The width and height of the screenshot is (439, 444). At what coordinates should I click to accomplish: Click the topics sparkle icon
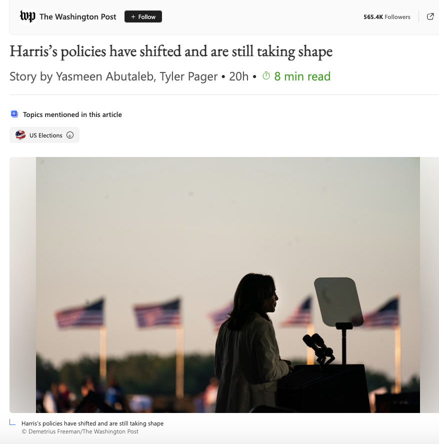(14, 114)
